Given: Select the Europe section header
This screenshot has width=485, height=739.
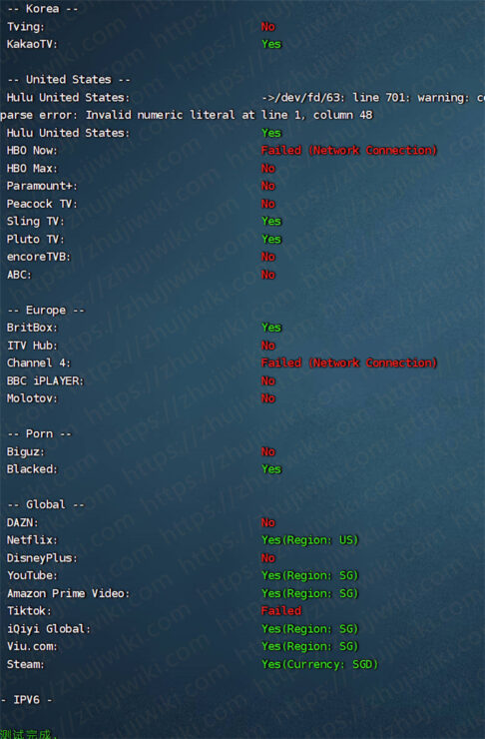Looking at the screenshot, I should [x=46, y=311].
